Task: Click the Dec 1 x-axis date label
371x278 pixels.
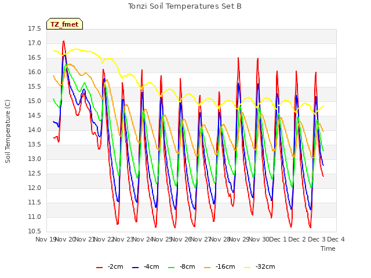Action: tap(278, 239)
